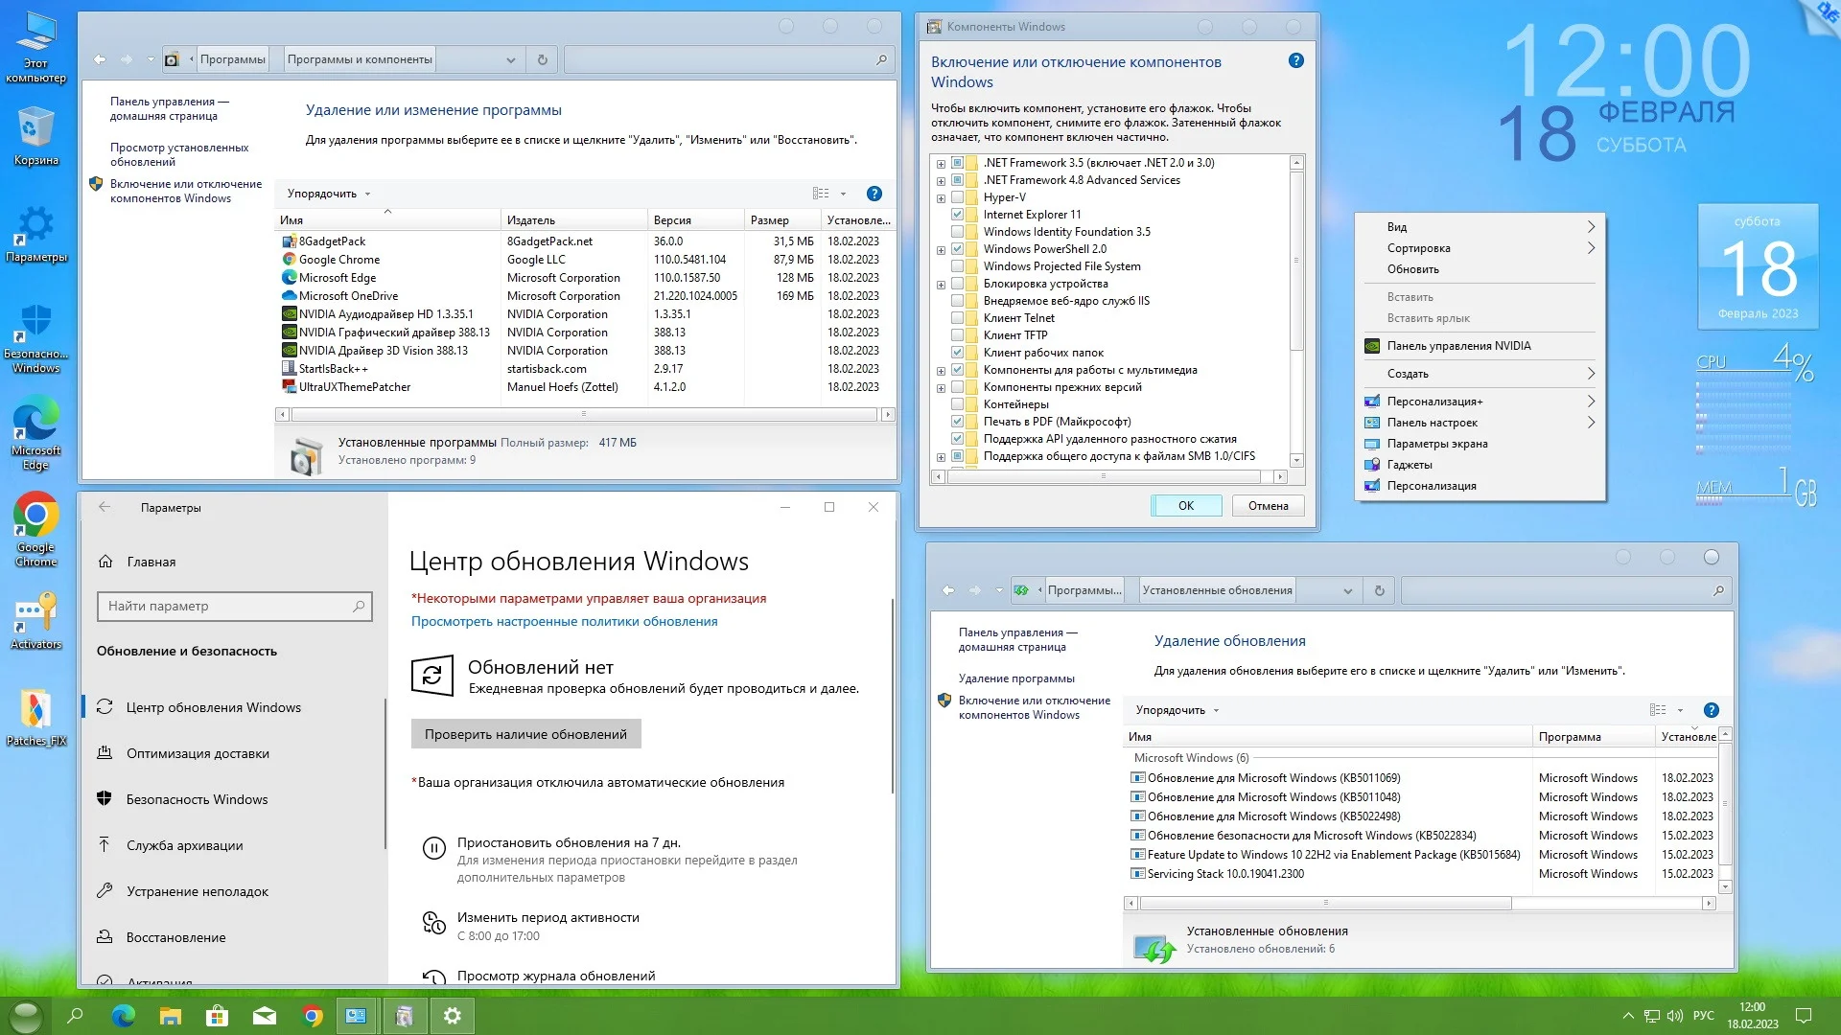The image size is (1841, 1035).
Task: Select the Google Chrome entry in programs list
Action: pos(339,260)
